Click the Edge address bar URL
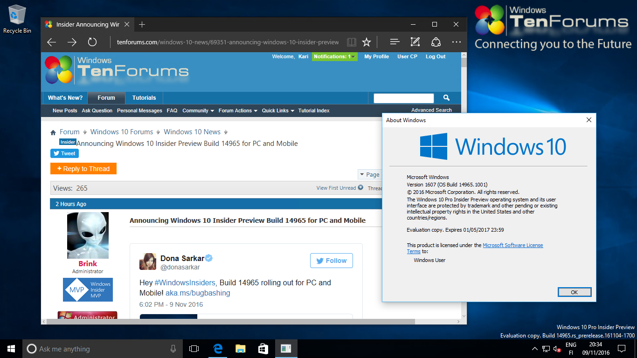 [228, 42]
